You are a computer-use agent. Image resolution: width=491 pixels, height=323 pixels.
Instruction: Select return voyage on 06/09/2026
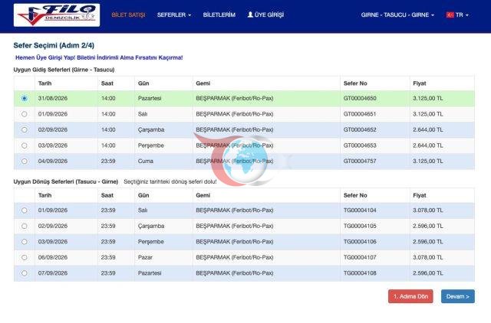tap(25, 257)
